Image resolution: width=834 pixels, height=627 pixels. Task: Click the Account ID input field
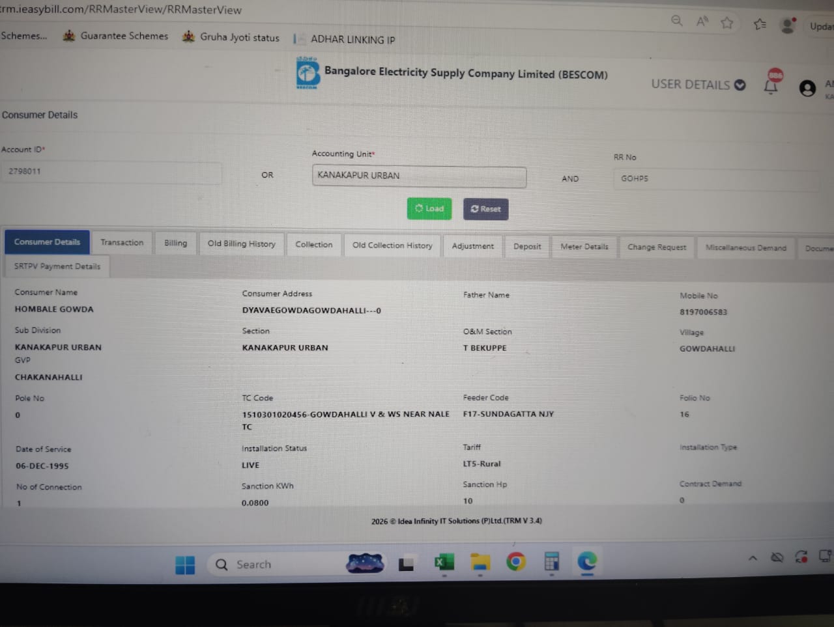tap(111, 172)
